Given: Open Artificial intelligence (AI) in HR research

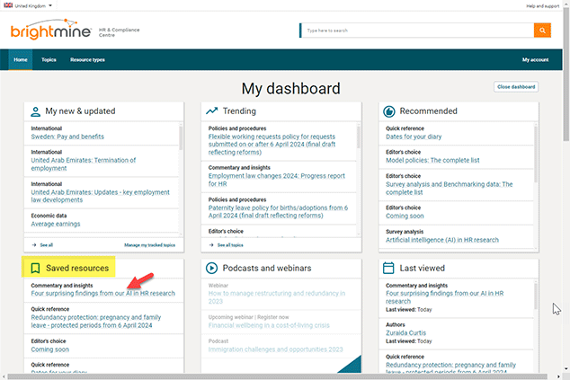Looking at the screenshot, I should (x=442, y=240).
